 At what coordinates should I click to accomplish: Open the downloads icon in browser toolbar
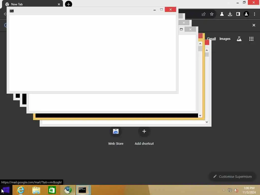pos(230,14)
